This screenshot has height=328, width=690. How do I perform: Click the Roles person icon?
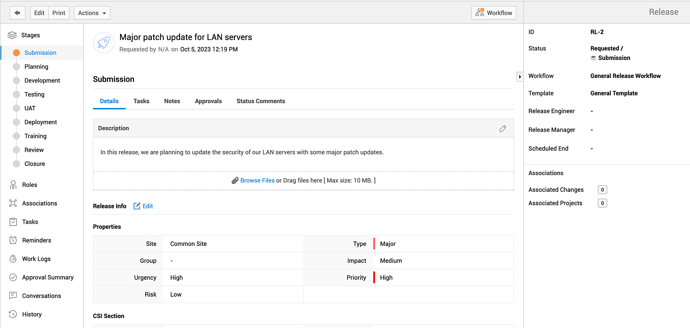(x=13, y=185)
